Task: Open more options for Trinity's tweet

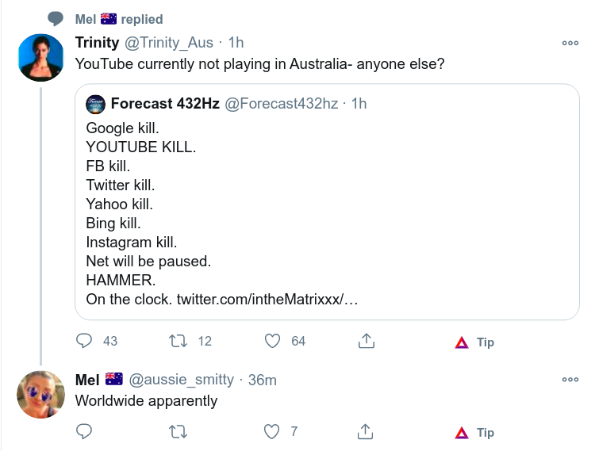Action: (570, 43)
